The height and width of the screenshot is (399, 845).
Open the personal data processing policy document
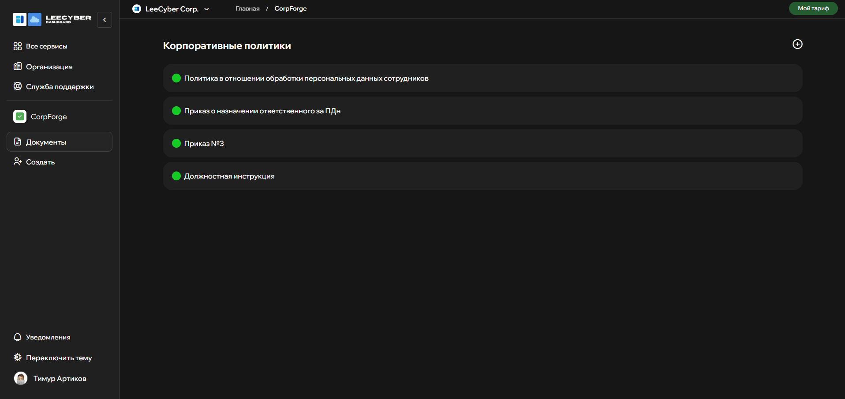pyautogui.click(x=306, y=78)
